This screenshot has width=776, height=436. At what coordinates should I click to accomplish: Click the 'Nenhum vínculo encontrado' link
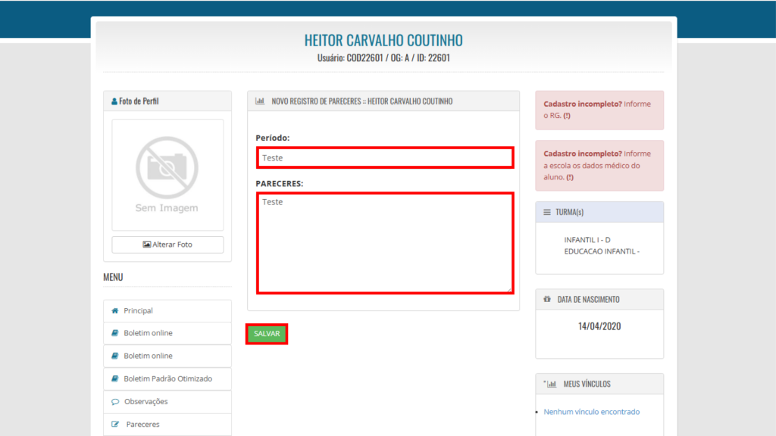[x=591, y=413]
